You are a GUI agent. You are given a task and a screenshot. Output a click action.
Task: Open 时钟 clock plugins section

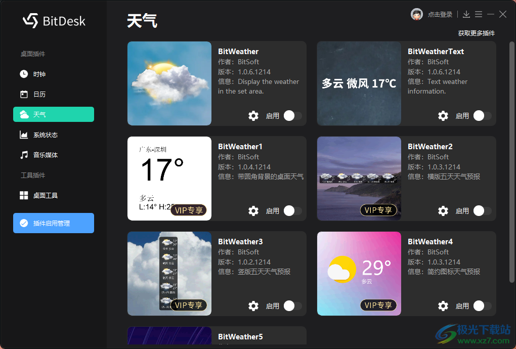tap(54, 74)
